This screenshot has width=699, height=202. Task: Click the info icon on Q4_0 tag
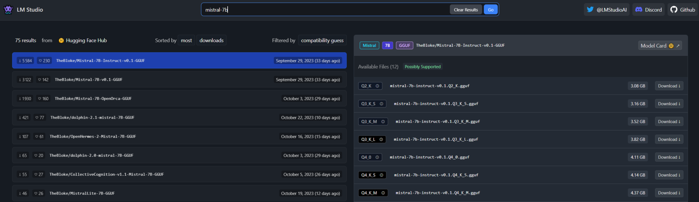coord(377,157)
